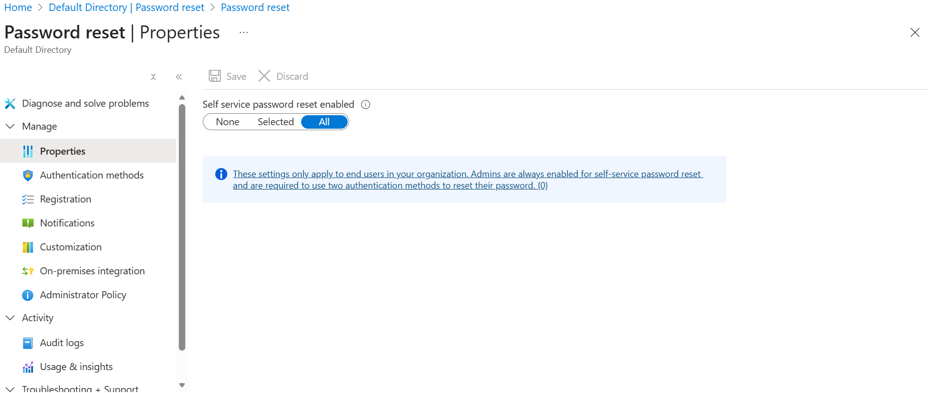Viewport: 934px width, 393px height.
Task: Click the Customization color bars icon
Action: click(28, 247)
